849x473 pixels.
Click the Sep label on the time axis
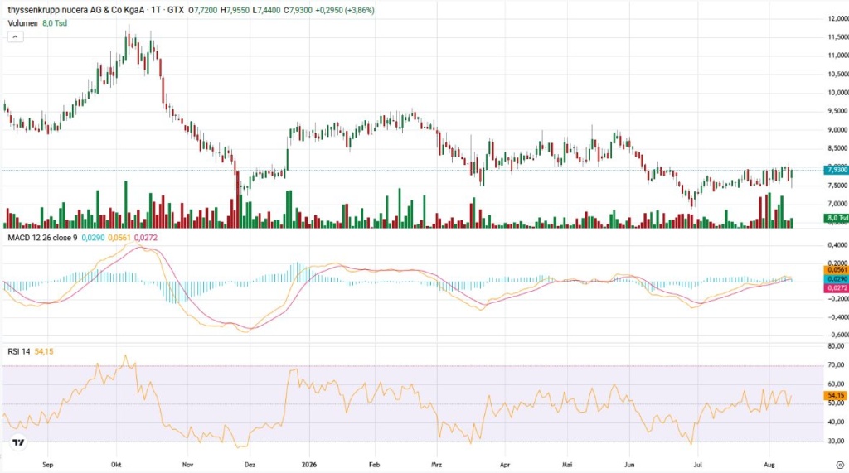pyautogui.click(x=47, y=465)
